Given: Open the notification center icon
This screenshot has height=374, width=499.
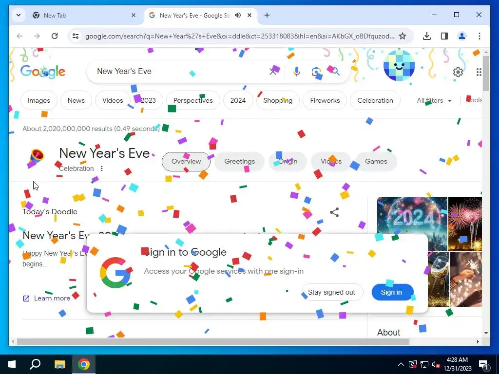Looking at the screenshot, I should [x=483, y=365].
